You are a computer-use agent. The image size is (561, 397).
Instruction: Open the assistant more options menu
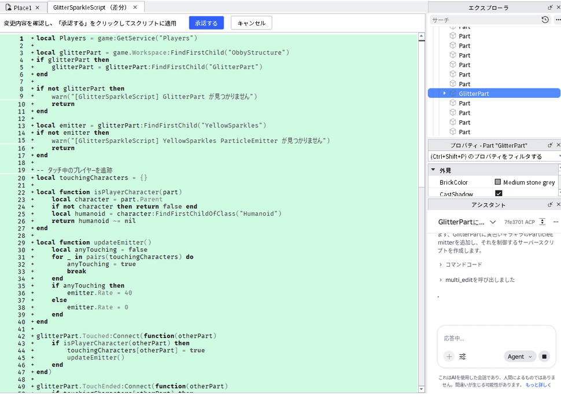pyautogui.click(x=556, y=222)
